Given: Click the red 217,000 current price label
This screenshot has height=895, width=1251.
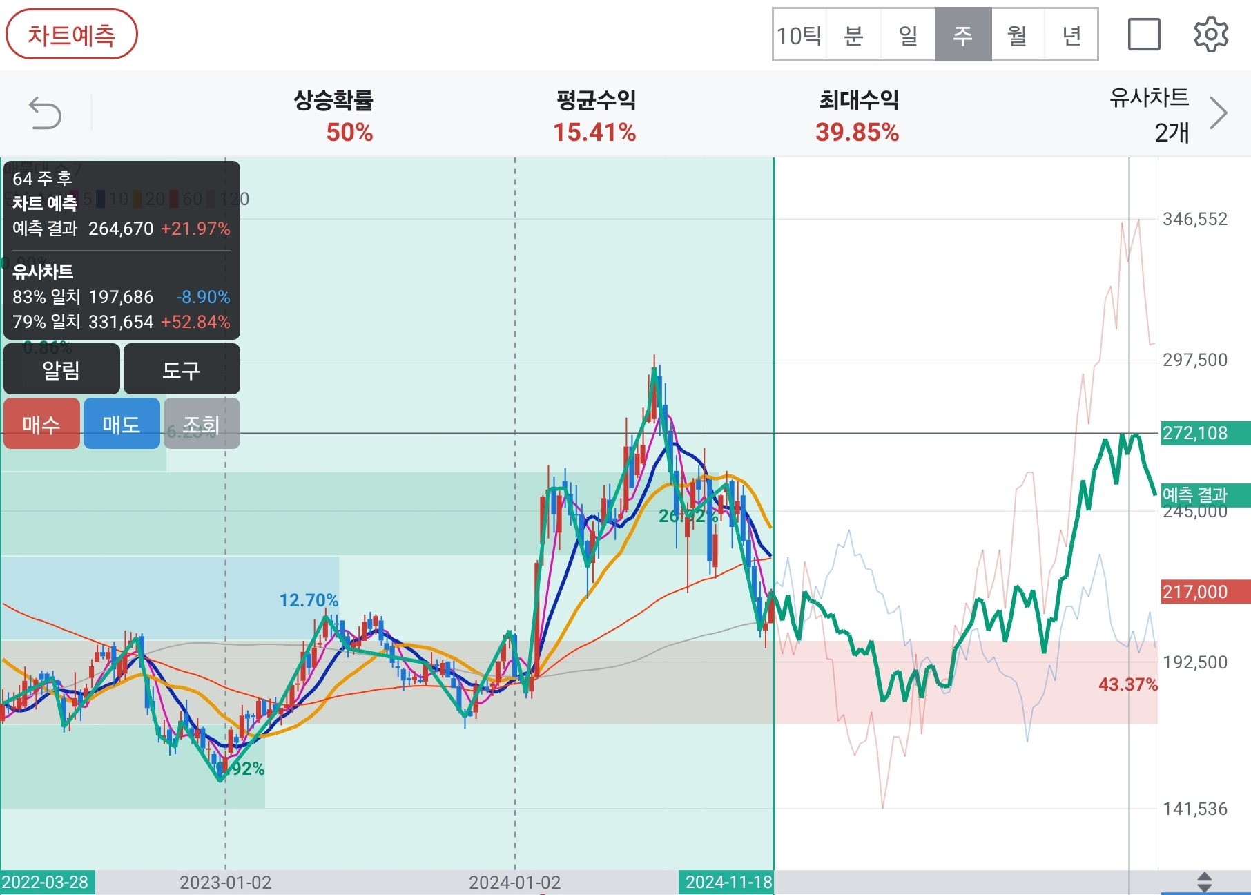Looking at the screenshot, I should click(x=1205, y=592).
